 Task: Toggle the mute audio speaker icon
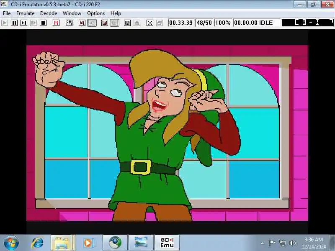point(82,23)
